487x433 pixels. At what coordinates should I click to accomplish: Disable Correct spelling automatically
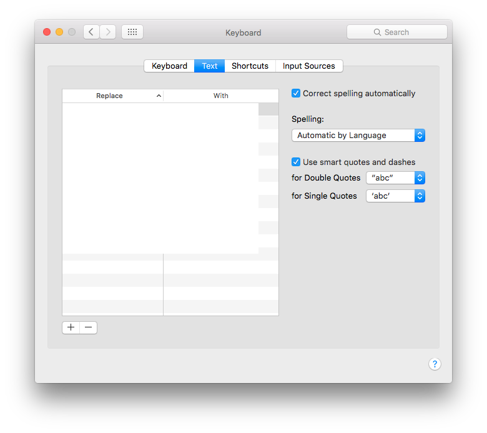[296, 94]
